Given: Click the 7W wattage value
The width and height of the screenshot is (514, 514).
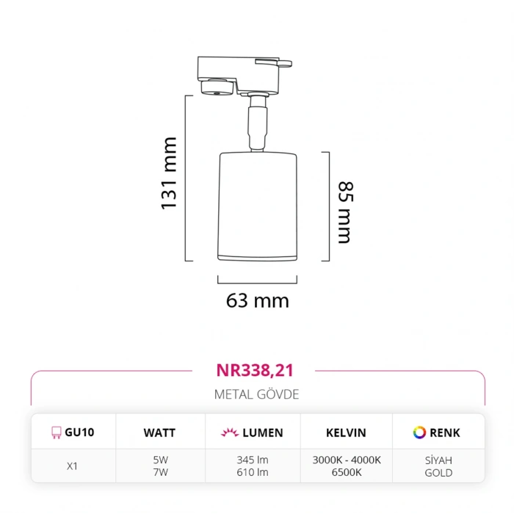Looking at the screenshot, I should click(x=159, y=473).
